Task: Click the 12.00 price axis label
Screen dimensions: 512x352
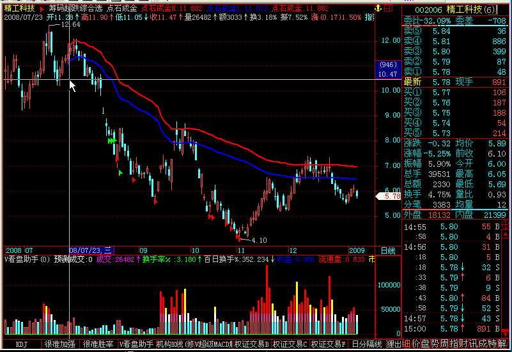Action: click(391, 40)
